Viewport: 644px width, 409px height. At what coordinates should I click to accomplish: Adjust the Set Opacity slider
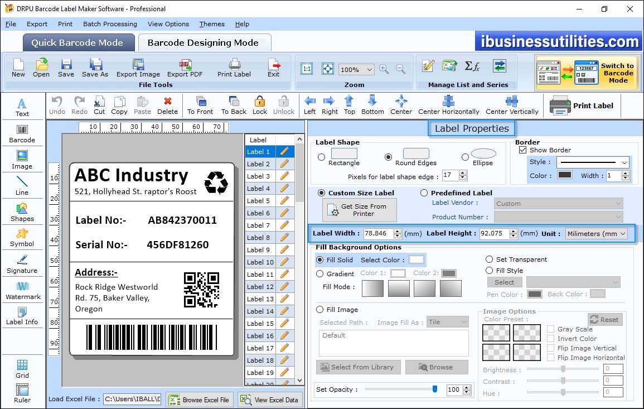(x=434, y=389)
